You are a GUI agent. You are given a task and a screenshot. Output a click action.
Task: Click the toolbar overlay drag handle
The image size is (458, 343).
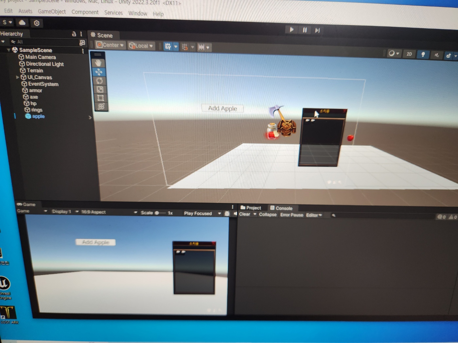click(x=98, y=55)
